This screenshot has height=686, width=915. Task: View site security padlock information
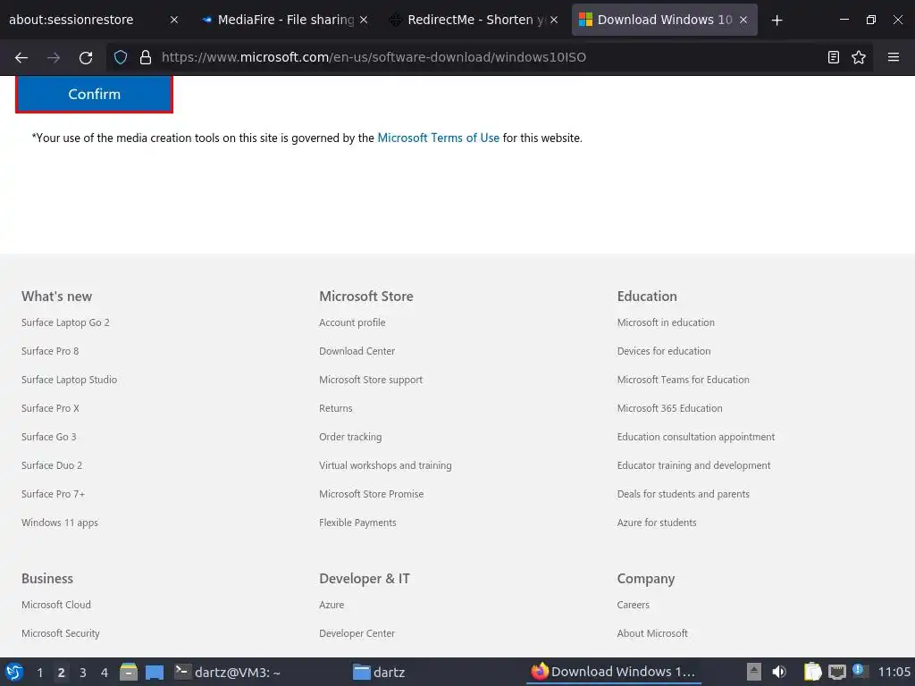coord(146,57)
